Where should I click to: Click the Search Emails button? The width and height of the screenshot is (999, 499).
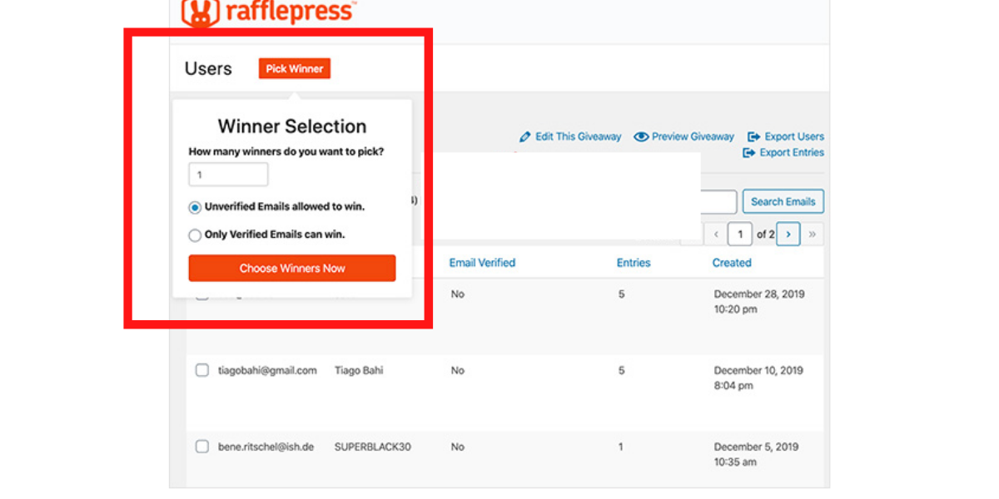783,202
